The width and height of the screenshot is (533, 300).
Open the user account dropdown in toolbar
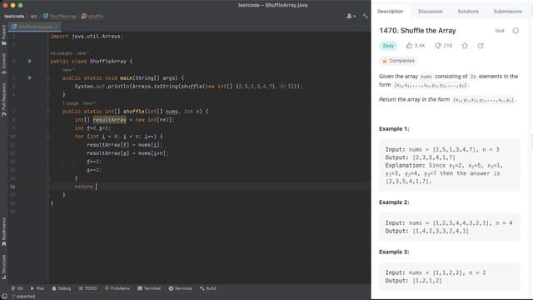351,16
